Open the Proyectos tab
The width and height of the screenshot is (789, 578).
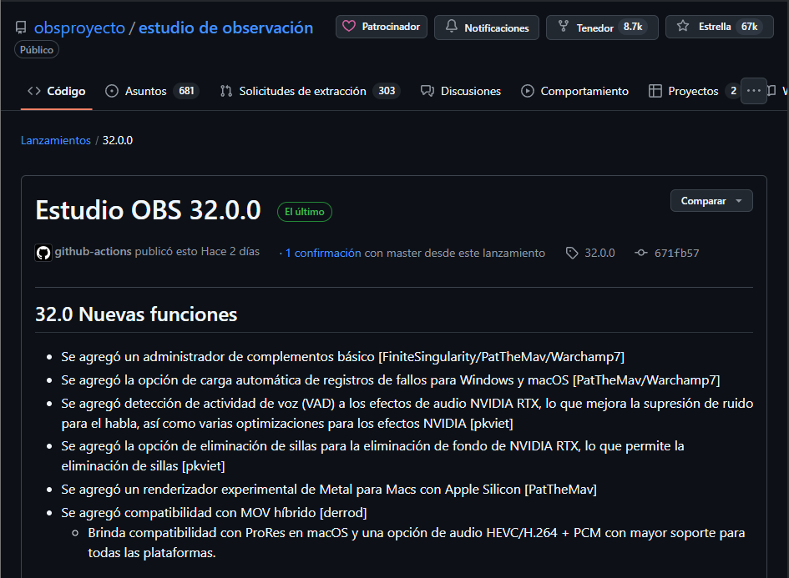pyautogui.click(x=692, y=91)
